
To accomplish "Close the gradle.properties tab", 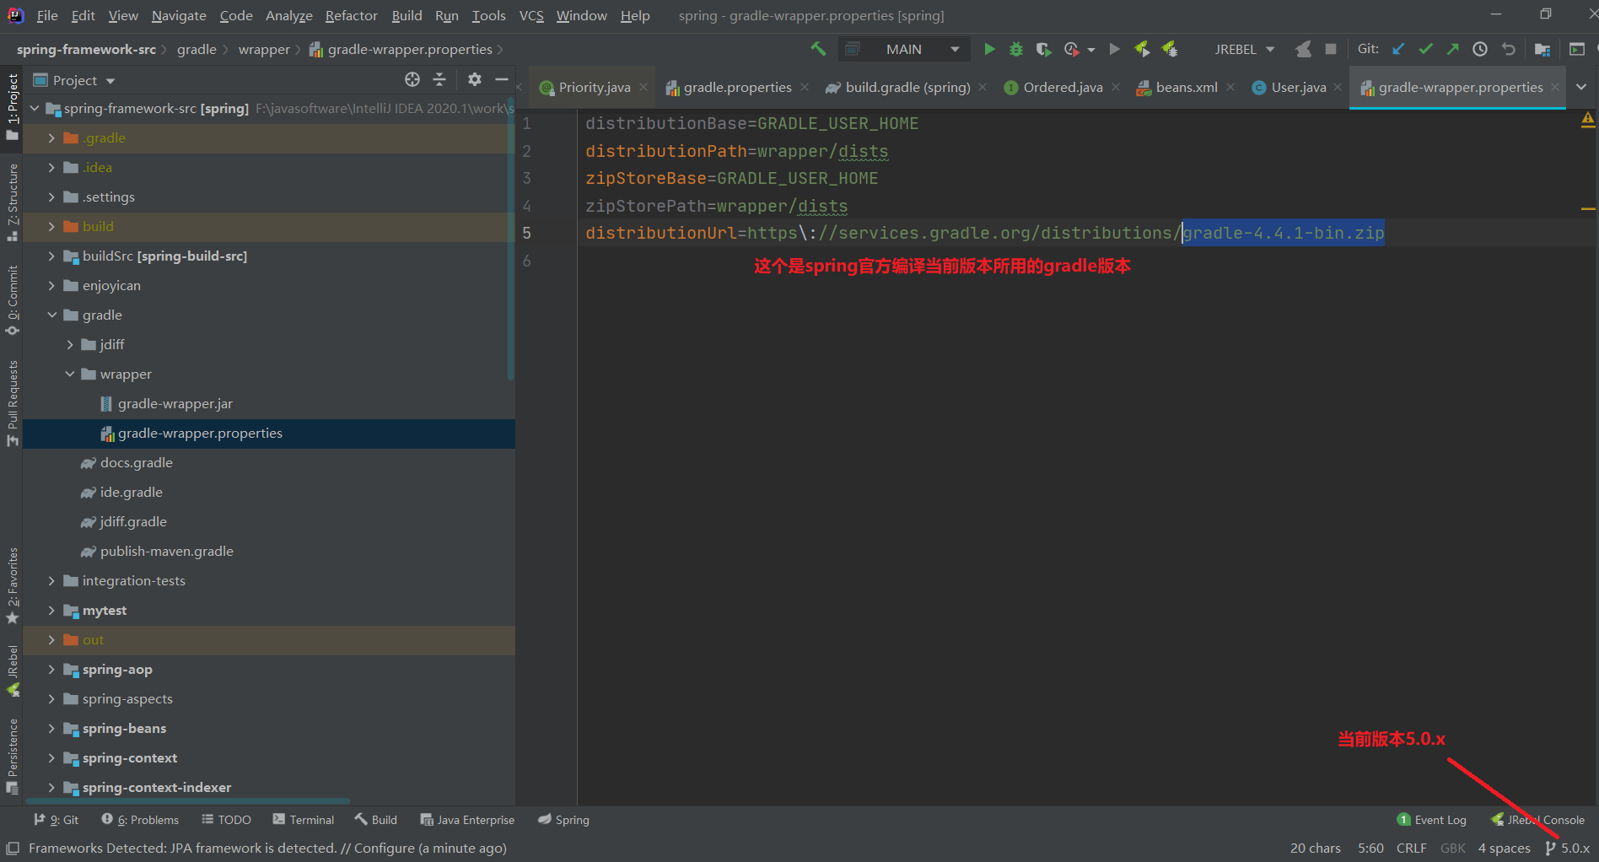I will (x=805, y=87).
